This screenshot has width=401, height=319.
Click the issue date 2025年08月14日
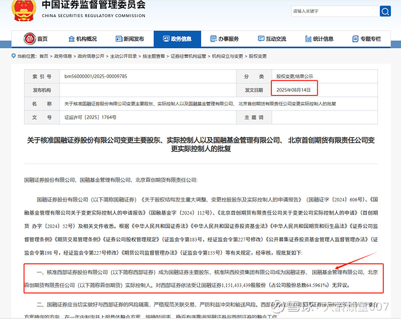pos(293,90)
